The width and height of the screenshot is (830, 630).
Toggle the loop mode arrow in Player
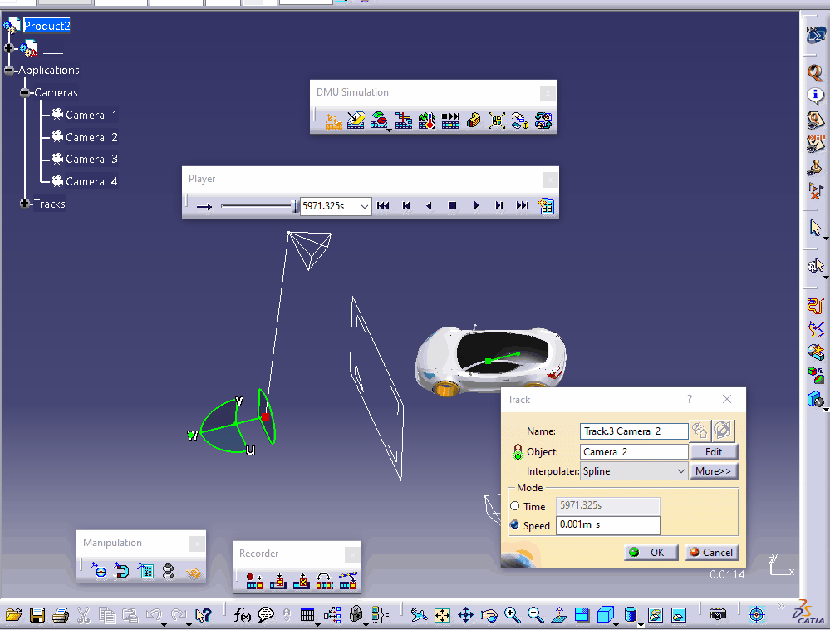(204, 206)
